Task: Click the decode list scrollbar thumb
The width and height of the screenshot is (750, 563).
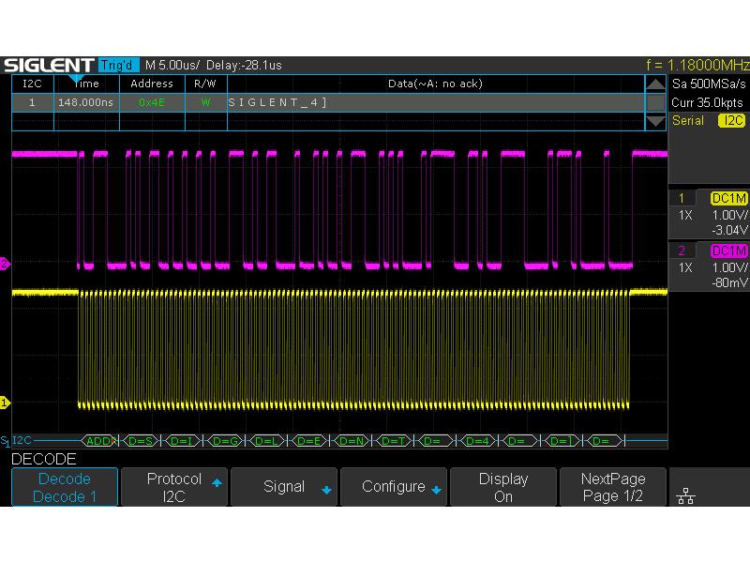Action: tap(655, 102)
